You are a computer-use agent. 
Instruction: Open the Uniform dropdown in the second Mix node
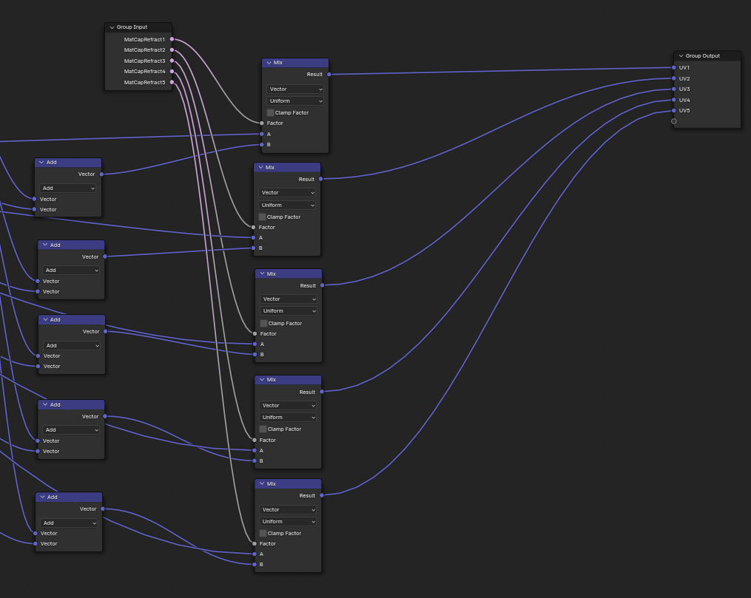tap(287, 205)
